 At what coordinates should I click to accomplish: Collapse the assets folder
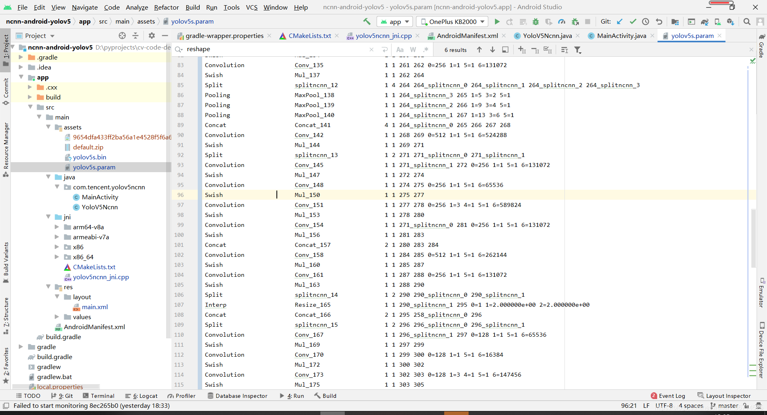click(x=48, y=127)
